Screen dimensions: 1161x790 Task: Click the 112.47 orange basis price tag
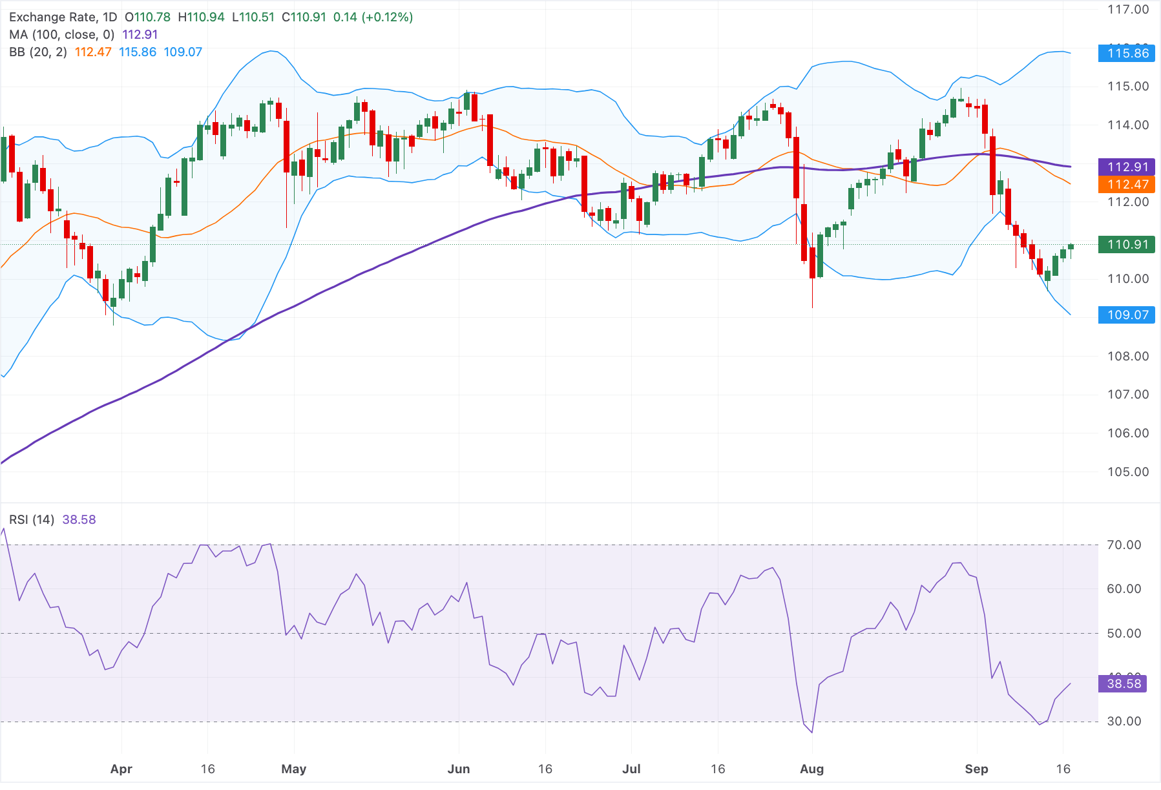[1127, 185]
